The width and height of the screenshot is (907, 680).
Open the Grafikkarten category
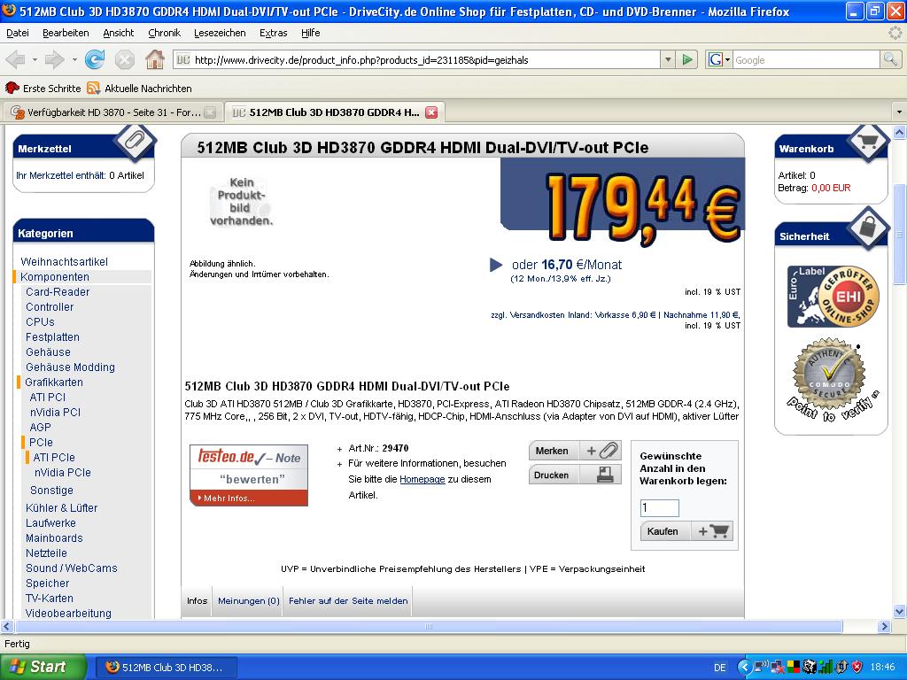coord(54,382)
